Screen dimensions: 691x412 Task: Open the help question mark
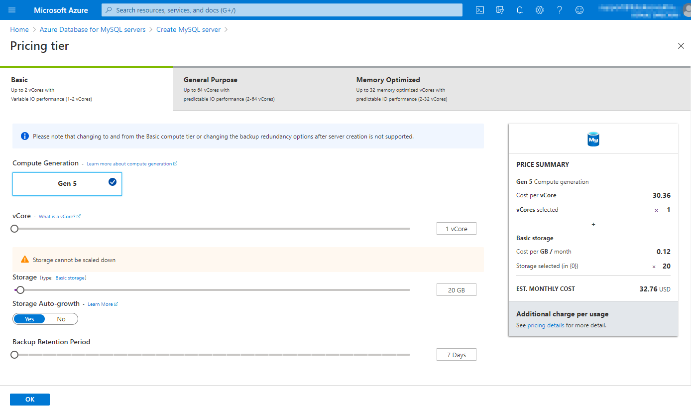(560, 10)
